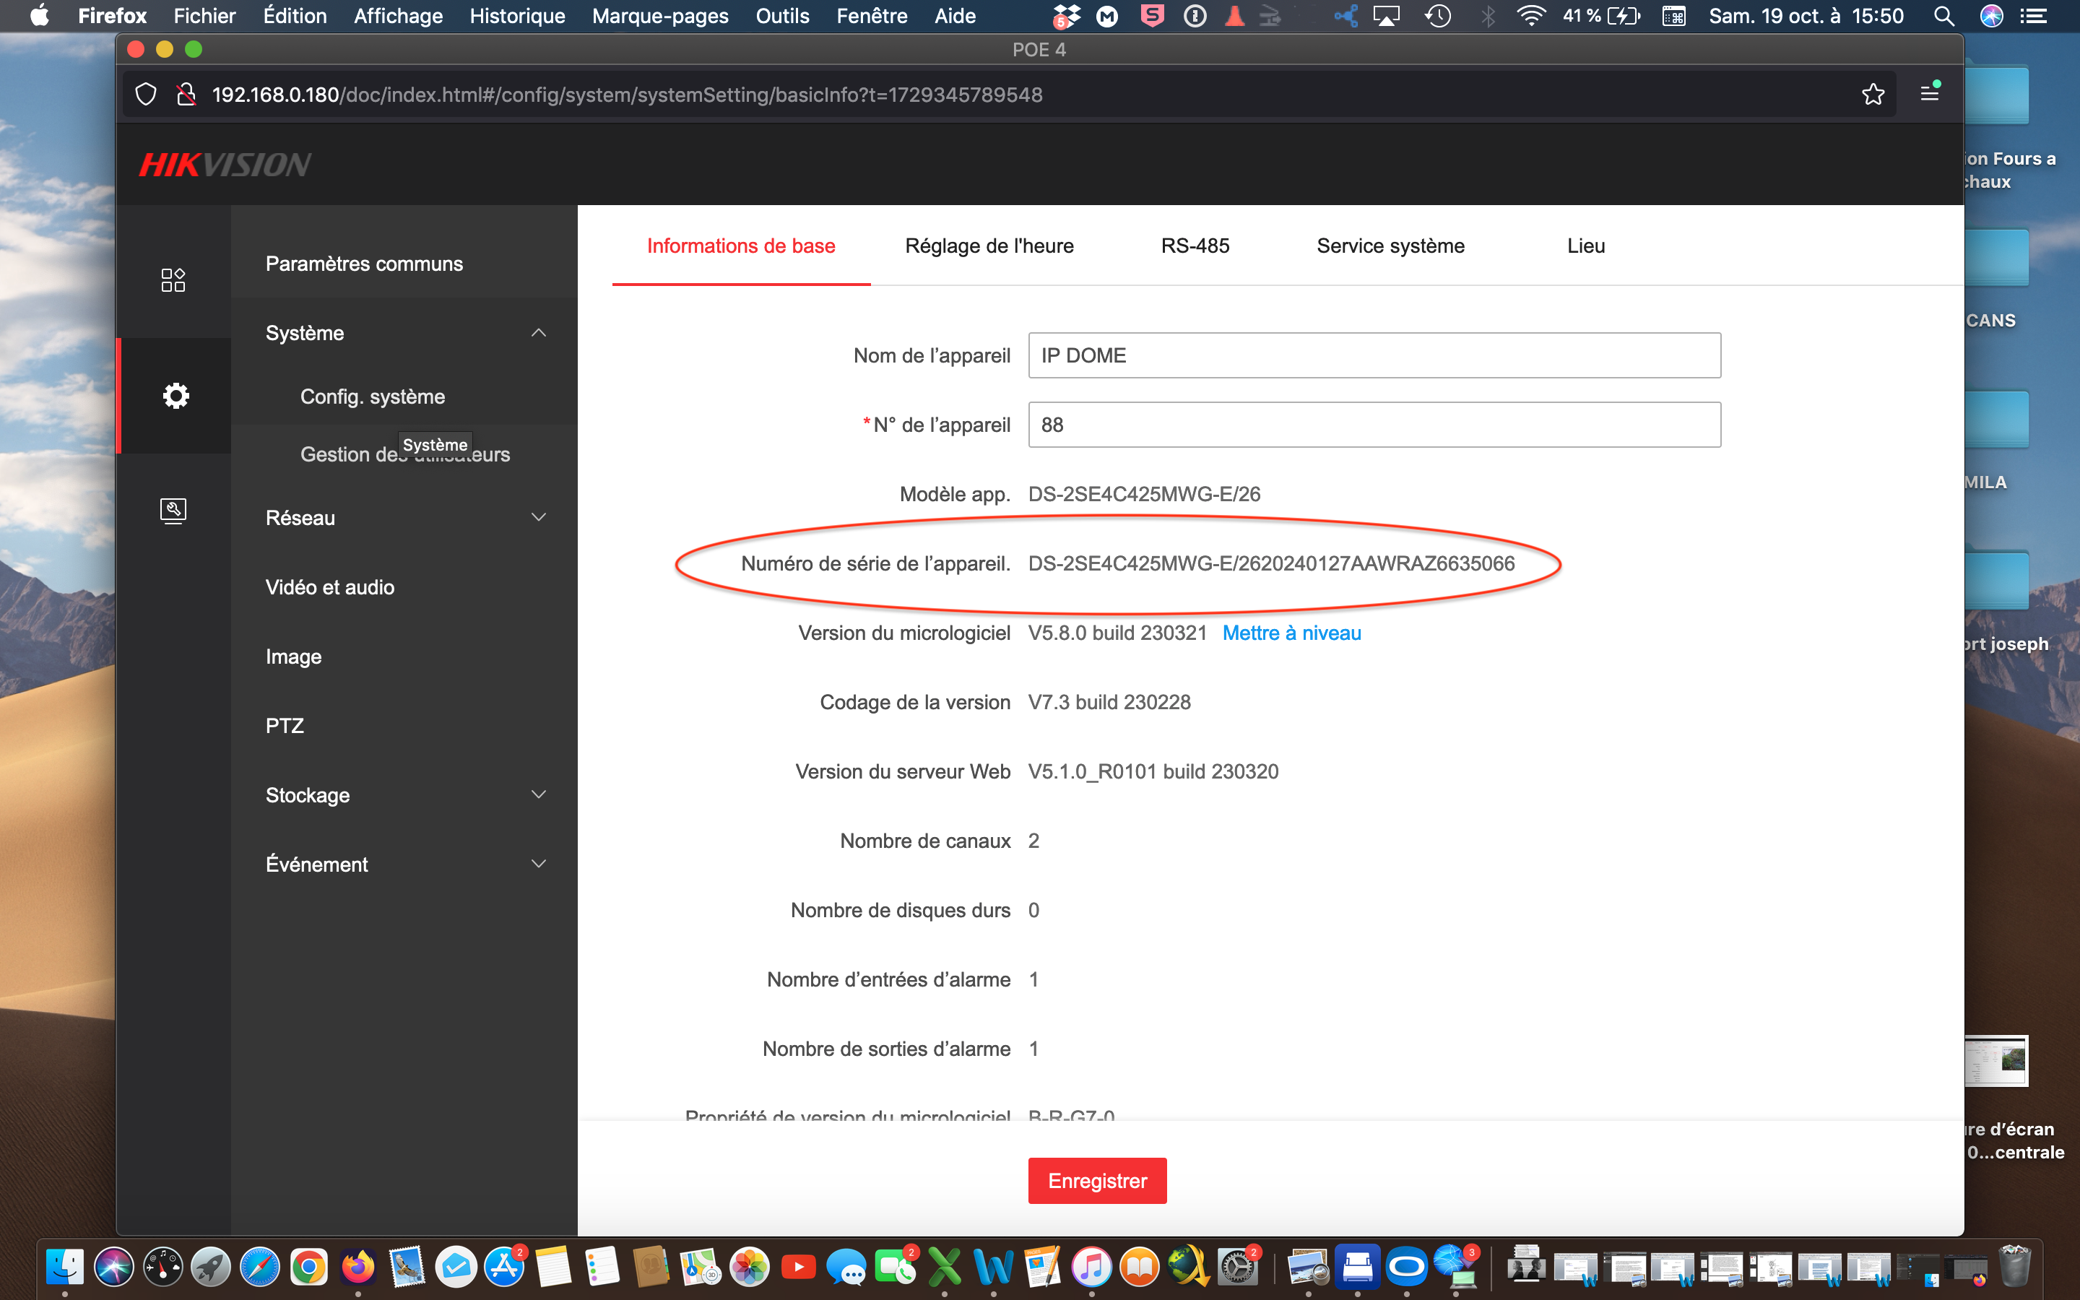
Task: Click the Mettre à niveau link
Action: coord(1291,633)
